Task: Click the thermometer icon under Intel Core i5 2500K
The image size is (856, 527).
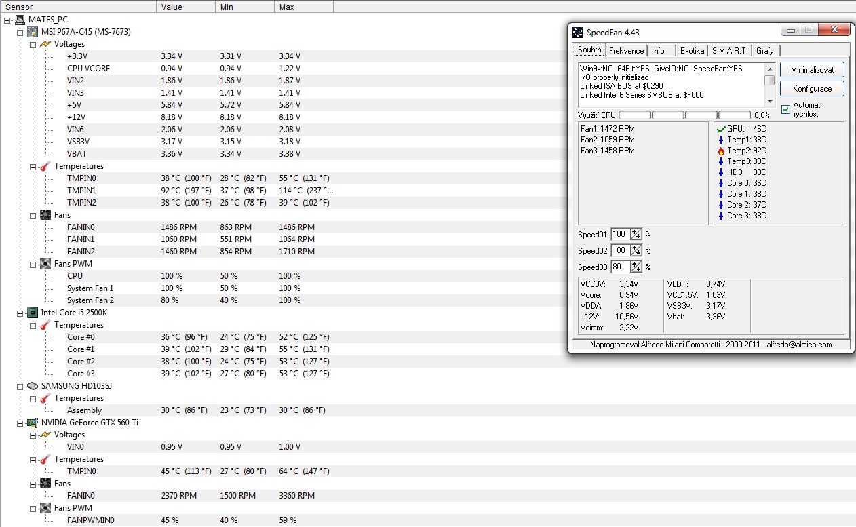Action: click(45, 325)
